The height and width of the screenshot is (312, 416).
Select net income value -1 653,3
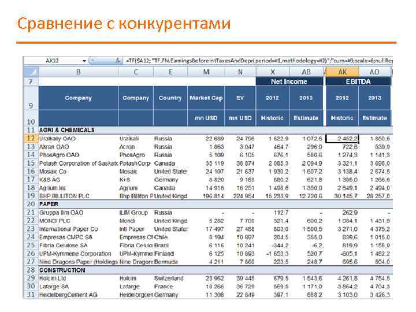point(273,254)
